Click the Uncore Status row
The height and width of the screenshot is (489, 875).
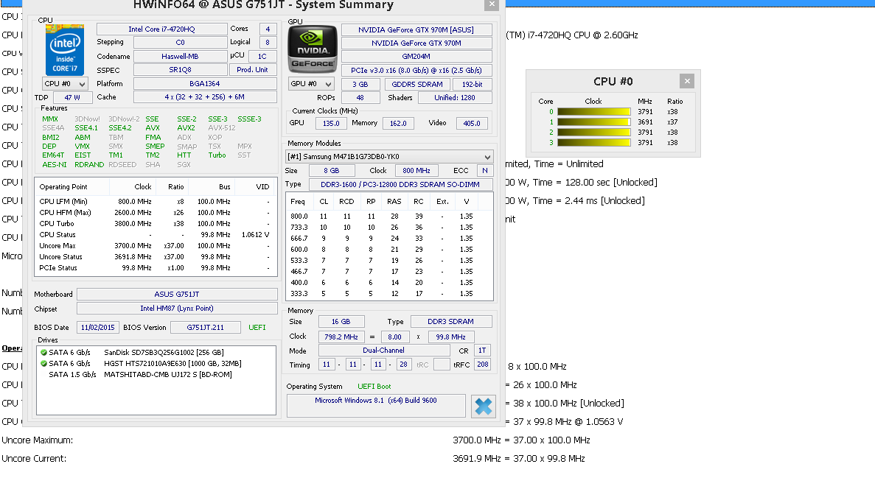tap(156, 257)
